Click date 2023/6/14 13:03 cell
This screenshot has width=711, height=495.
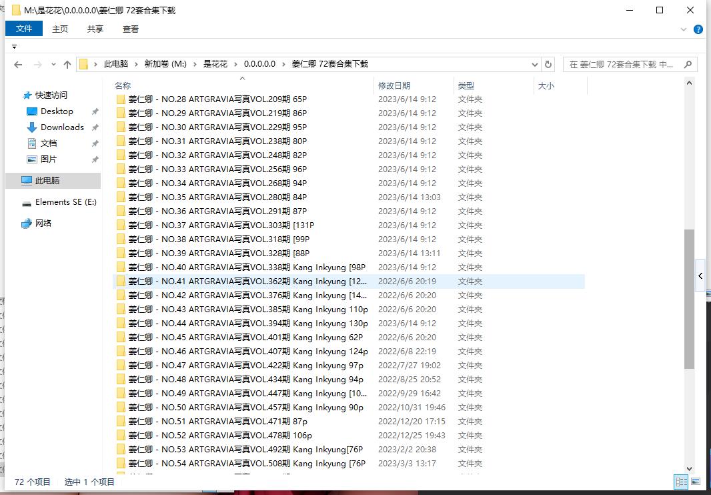coord(410,197)
